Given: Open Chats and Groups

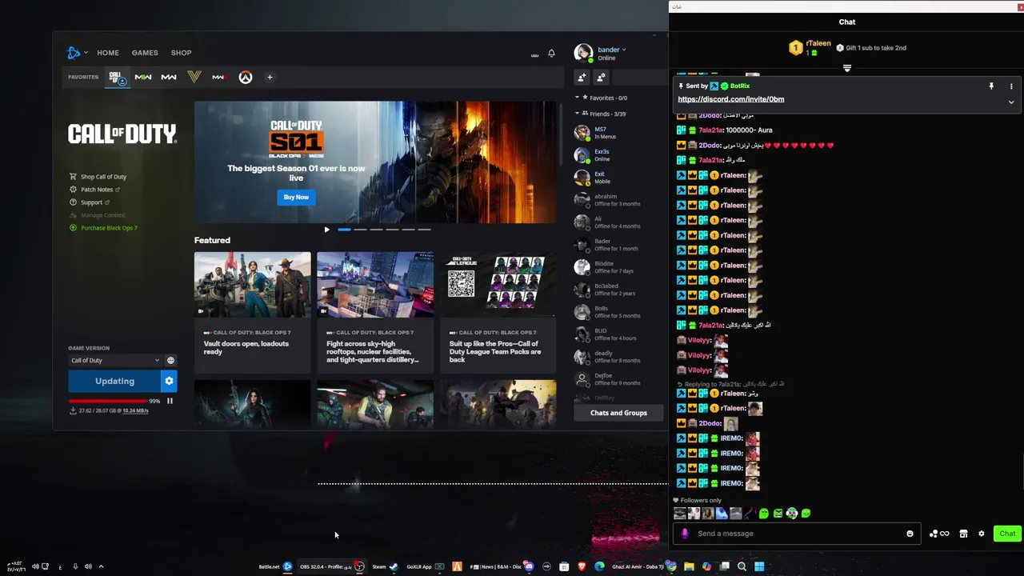Looking at the screenshot, I should click(x=618, y=413).
